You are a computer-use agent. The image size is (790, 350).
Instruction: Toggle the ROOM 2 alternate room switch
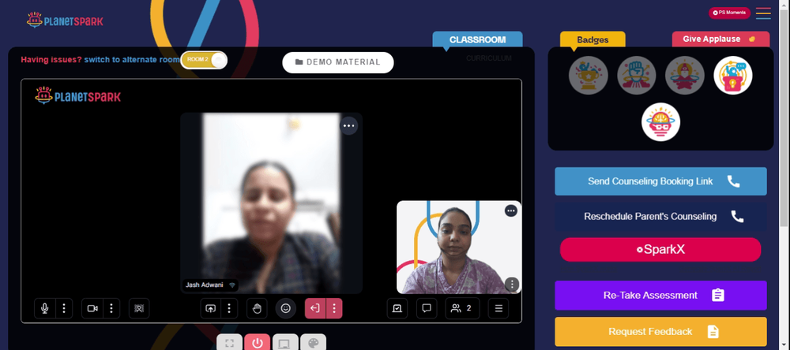click(x=204, y=60)
